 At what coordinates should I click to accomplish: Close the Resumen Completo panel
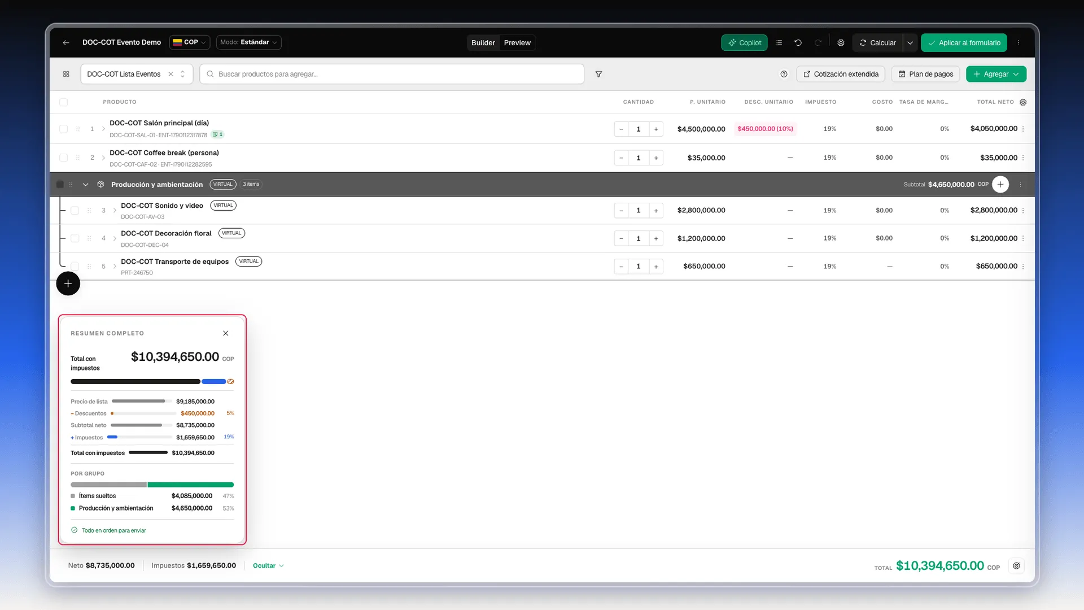pyautogui.click(x=225, y=333)
